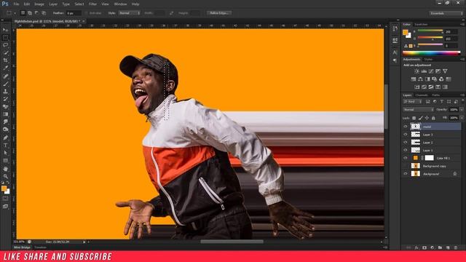Pick a color from the spectrum ramp

coord(431,53)
